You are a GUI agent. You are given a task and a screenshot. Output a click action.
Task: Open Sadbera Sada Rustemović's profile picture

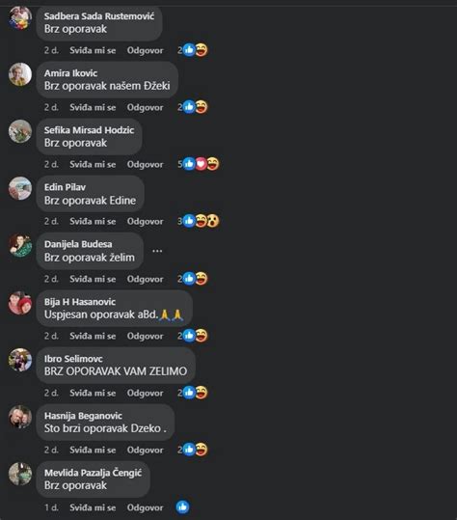(20, 17)
